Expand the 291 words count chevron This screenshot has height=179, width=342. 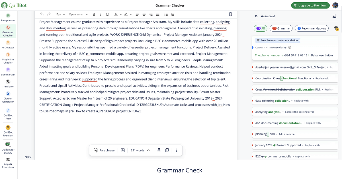[x=148, y=150]
